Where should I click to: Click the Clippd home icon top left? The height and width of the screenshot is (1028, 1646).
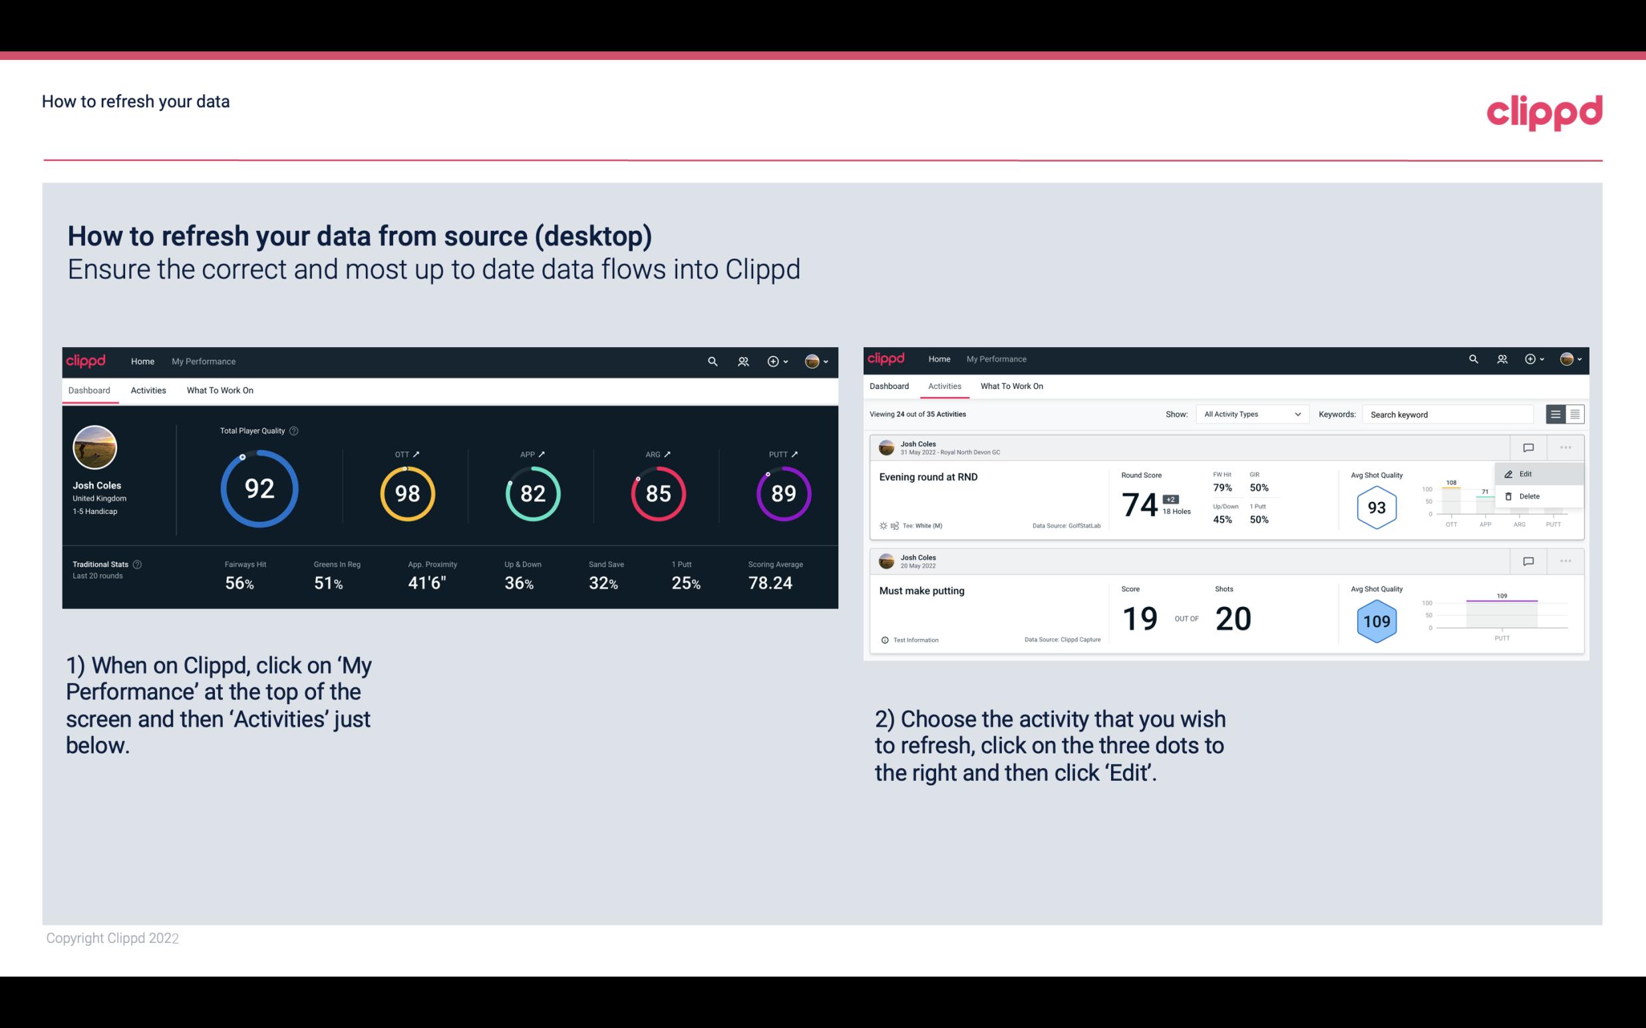pos(86,360)
